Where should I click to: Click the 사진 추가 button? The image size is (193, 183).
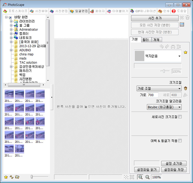155,18
